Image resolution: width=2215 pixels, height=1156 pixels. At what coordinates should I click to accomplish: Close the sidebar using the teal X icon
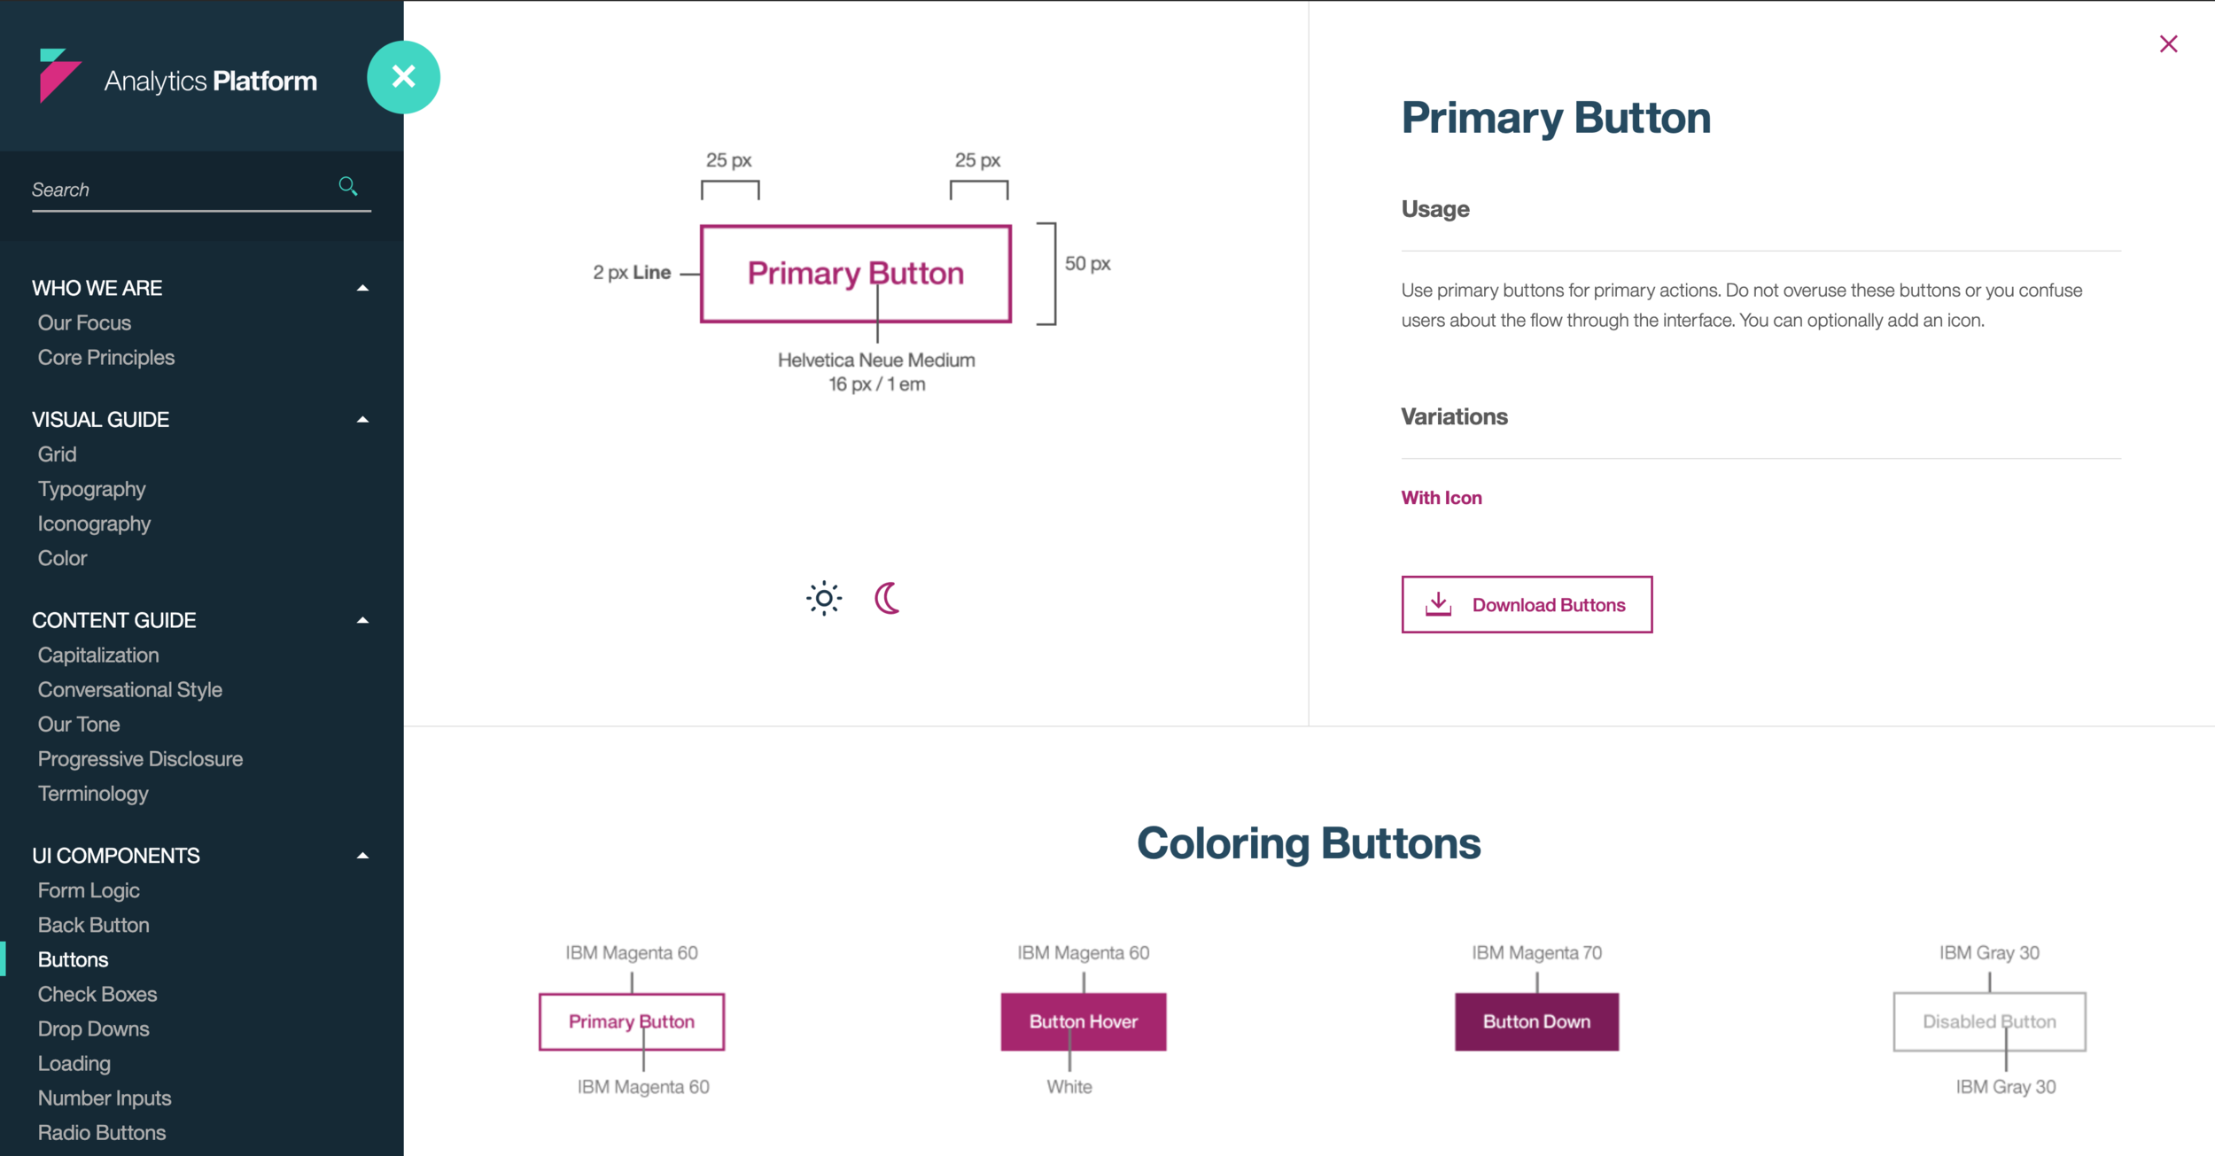tap(404, 77)
